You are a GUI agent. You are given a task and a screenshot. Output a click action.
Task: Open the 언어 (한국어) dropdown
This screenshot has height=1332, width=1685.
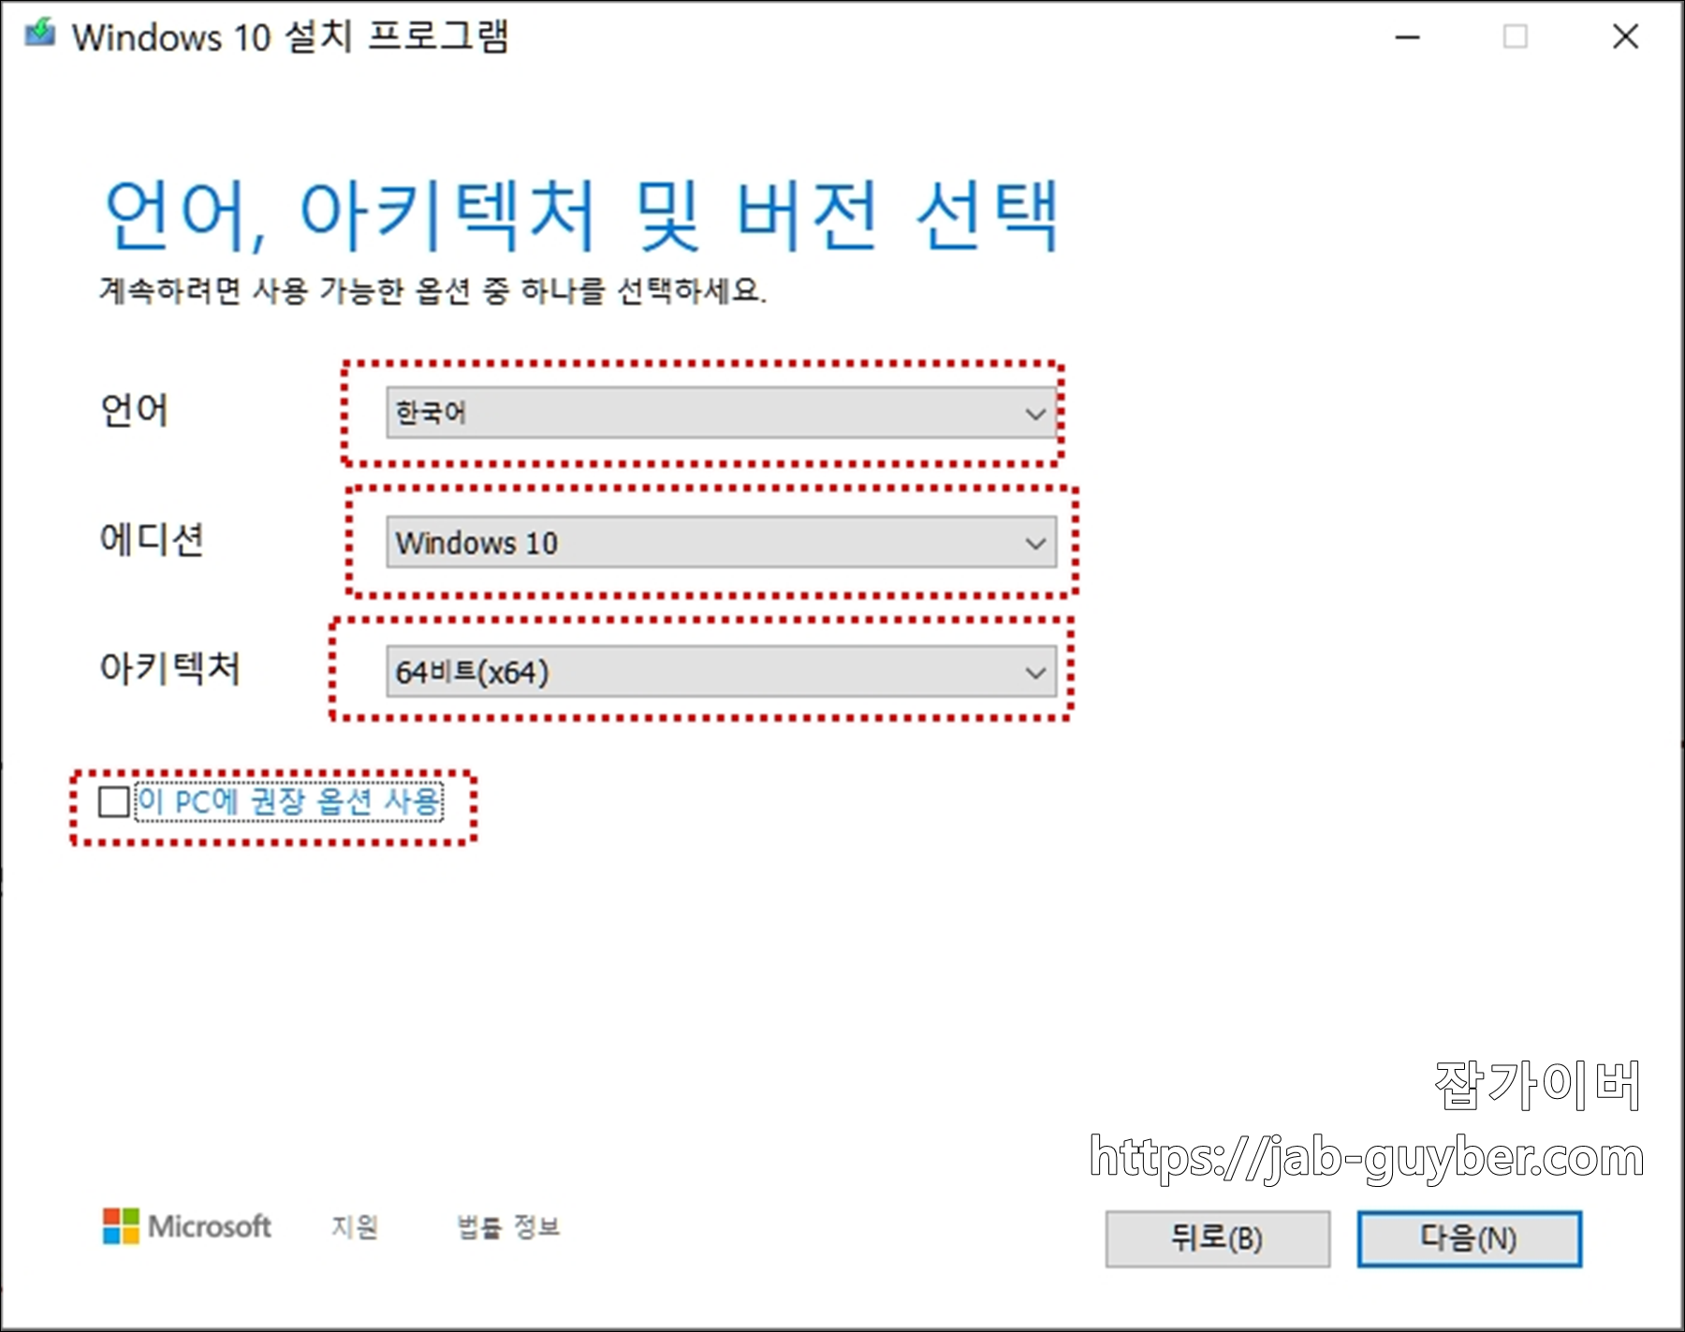721,413
